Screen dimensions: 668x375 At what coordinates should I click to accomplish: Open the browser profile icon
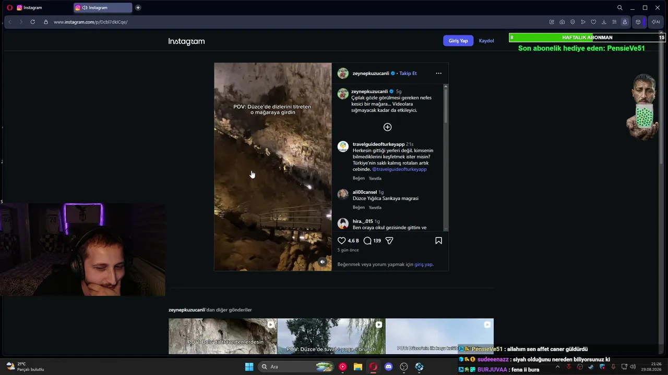[625, 22]
